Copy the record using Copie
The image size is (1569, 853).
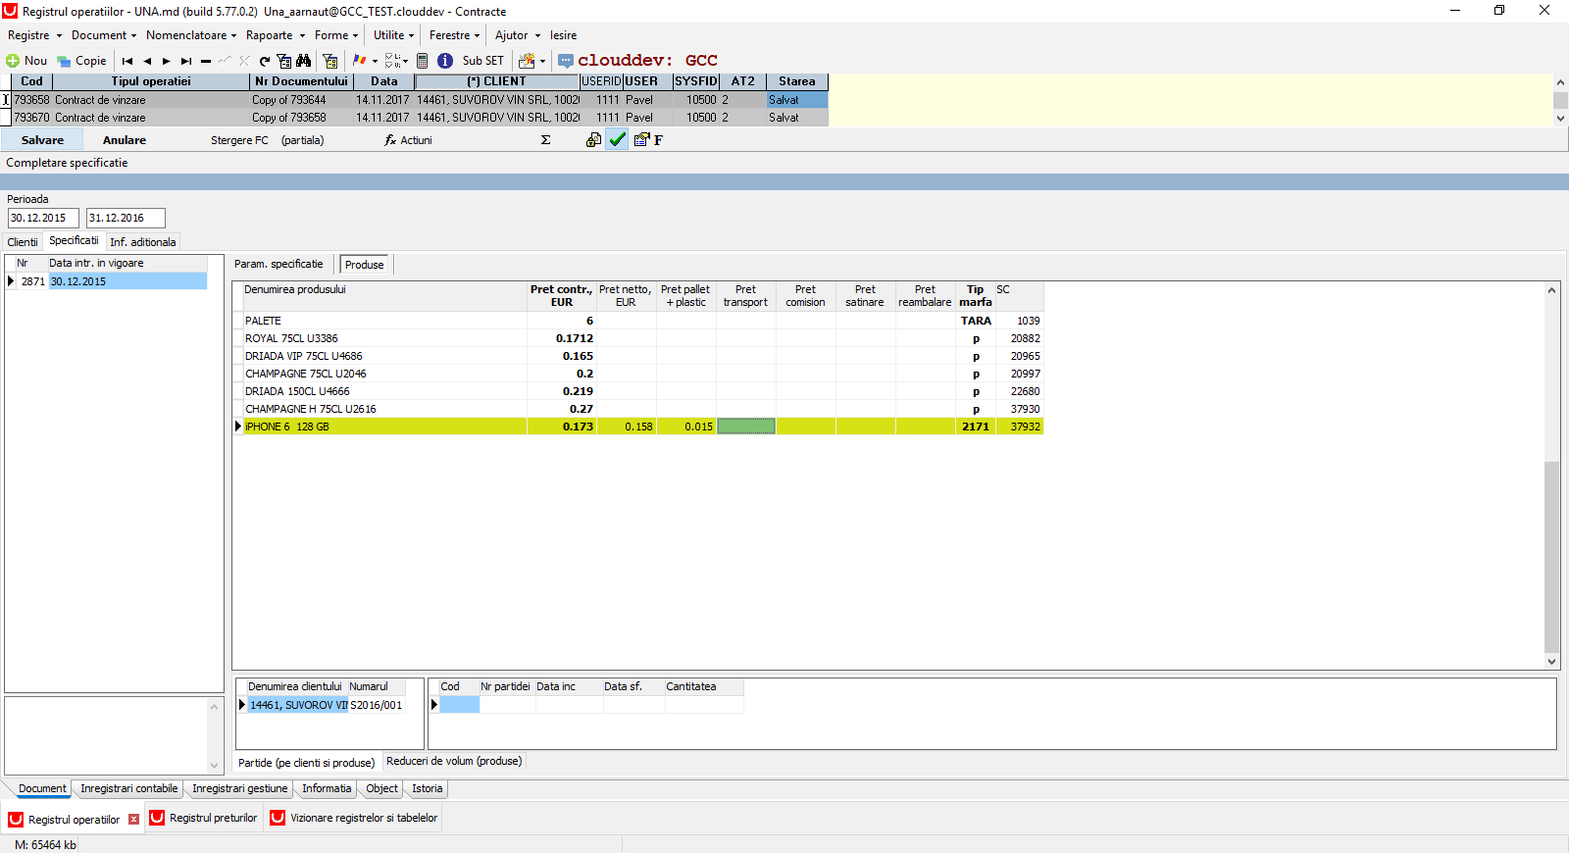tap(81, 61)
